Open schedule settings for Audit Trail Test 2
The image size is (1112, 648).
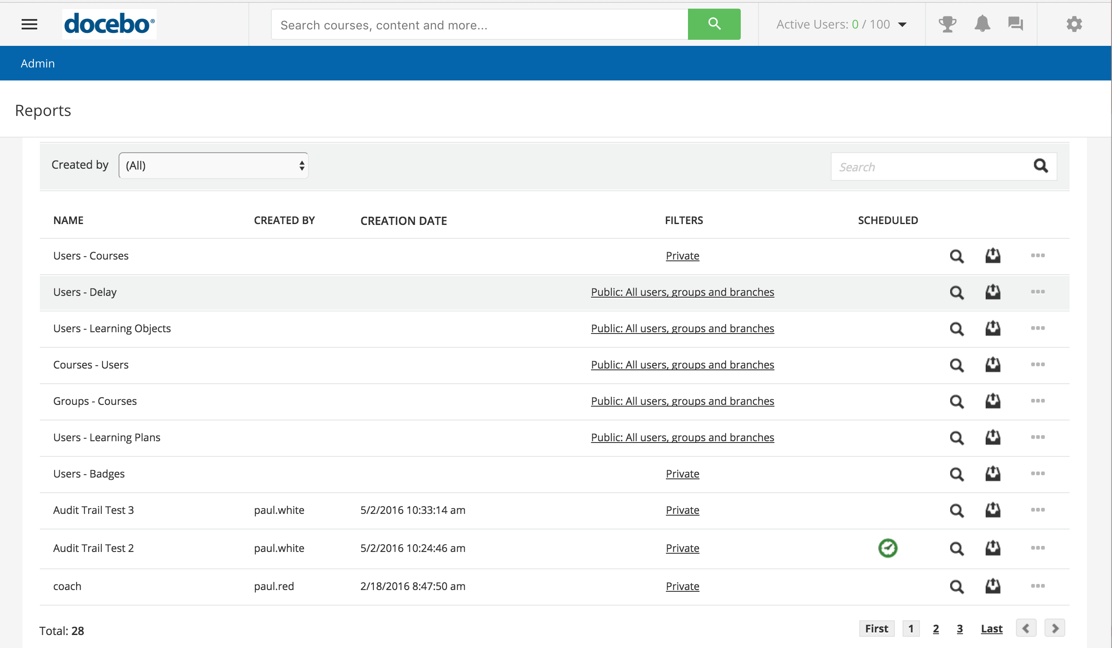(888, 549)
